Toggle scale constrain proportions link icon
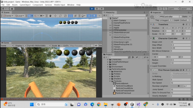This screenshot has width=193, height=108. (160, 34)
